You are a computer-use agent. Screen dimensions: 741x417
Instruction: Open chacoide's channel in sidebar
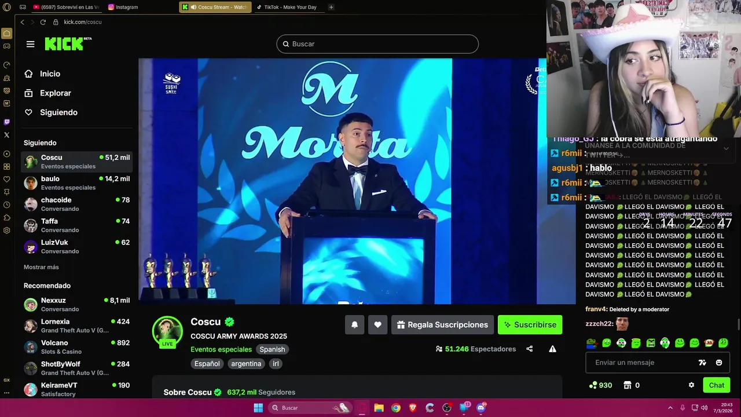click(x=76, y=204)
